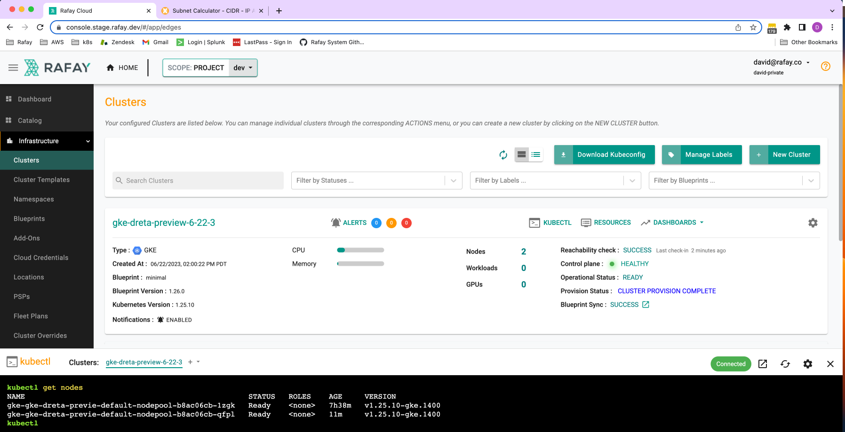This screenshot has height=432, width=845.
Task: Open kubectl clusters dropdown arrow
Action: click(198, 362)
